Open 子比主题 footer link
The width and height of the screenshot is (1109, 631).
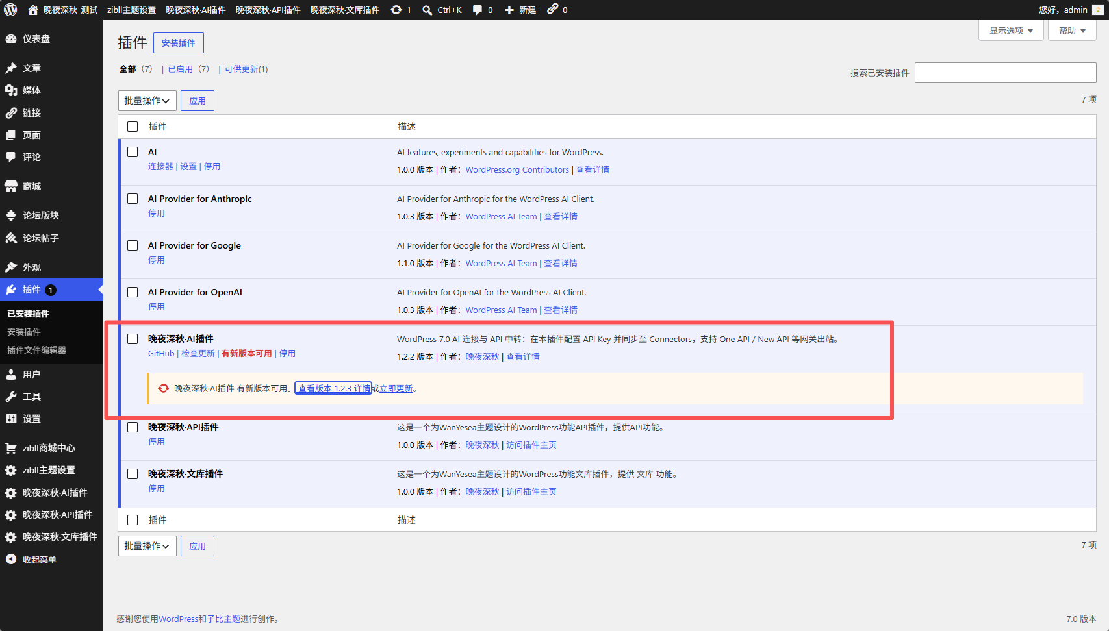pos(223,619)
